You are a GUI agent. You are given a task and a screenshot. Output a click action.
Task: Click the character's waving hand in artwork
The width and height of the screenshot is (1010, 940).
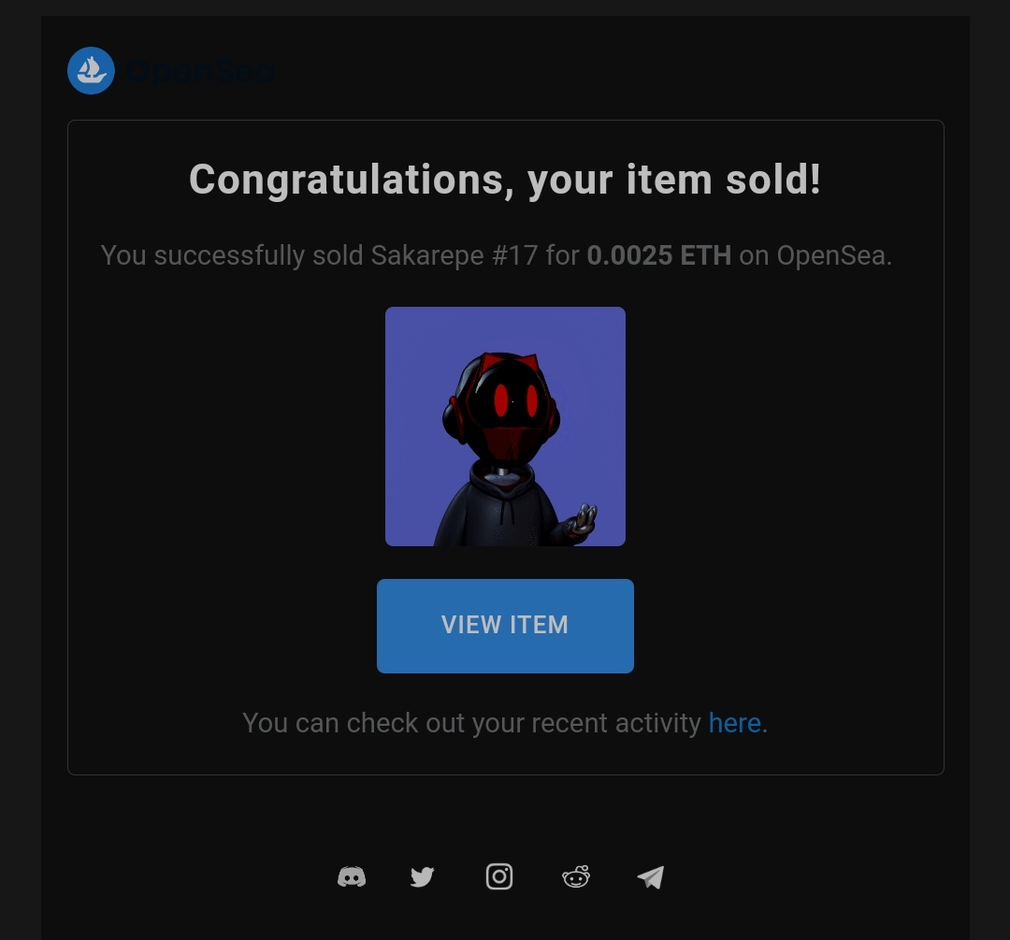pos(584,519)
